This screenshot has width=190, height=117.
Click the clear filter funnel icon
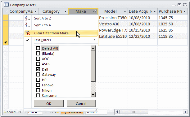28,33
